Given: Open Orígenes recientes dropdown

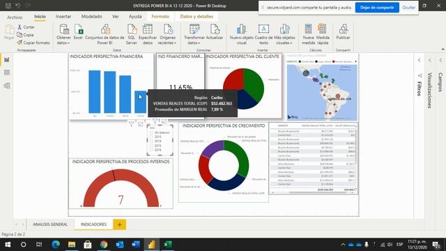Looking at the screenshot, I should [167, 34].
